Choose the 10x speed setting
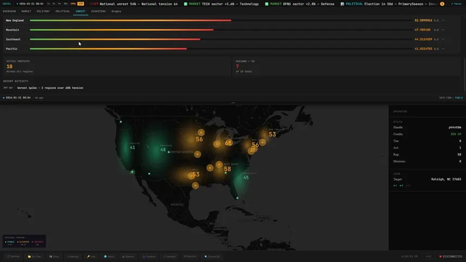Viewport: 466px width, 262px height. (66, 4)
